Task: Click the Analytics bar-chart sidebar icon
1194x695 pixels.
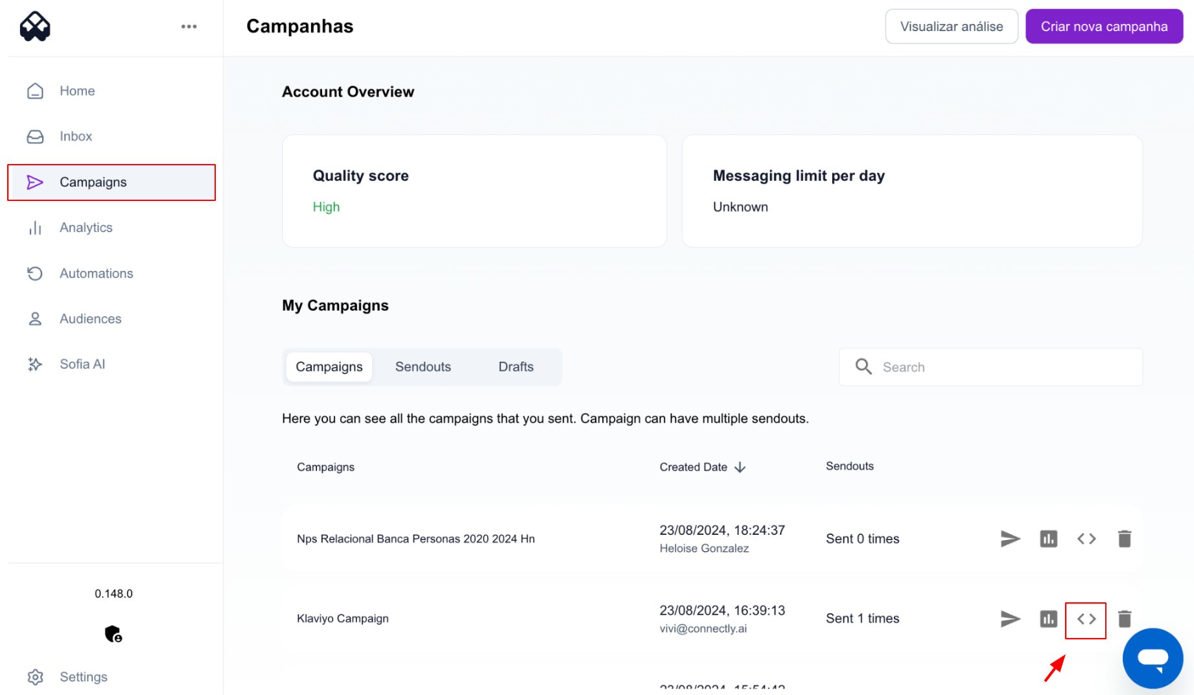Action: [x=35, y=228]
